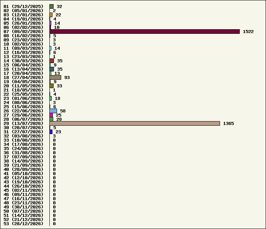266x229 pixels.
Task: Select label 23 (01/06/2026)
Action: tap(24, 98)
